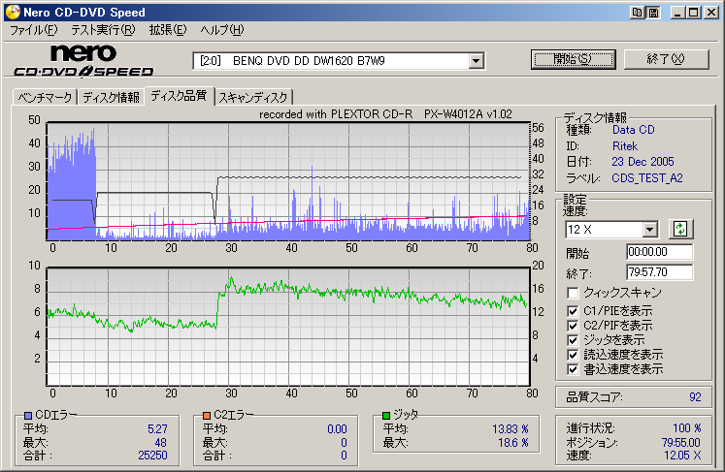Click the Nero app icon in title bar
The width and height of the screenshot is (725, 472).
(11, 12)
